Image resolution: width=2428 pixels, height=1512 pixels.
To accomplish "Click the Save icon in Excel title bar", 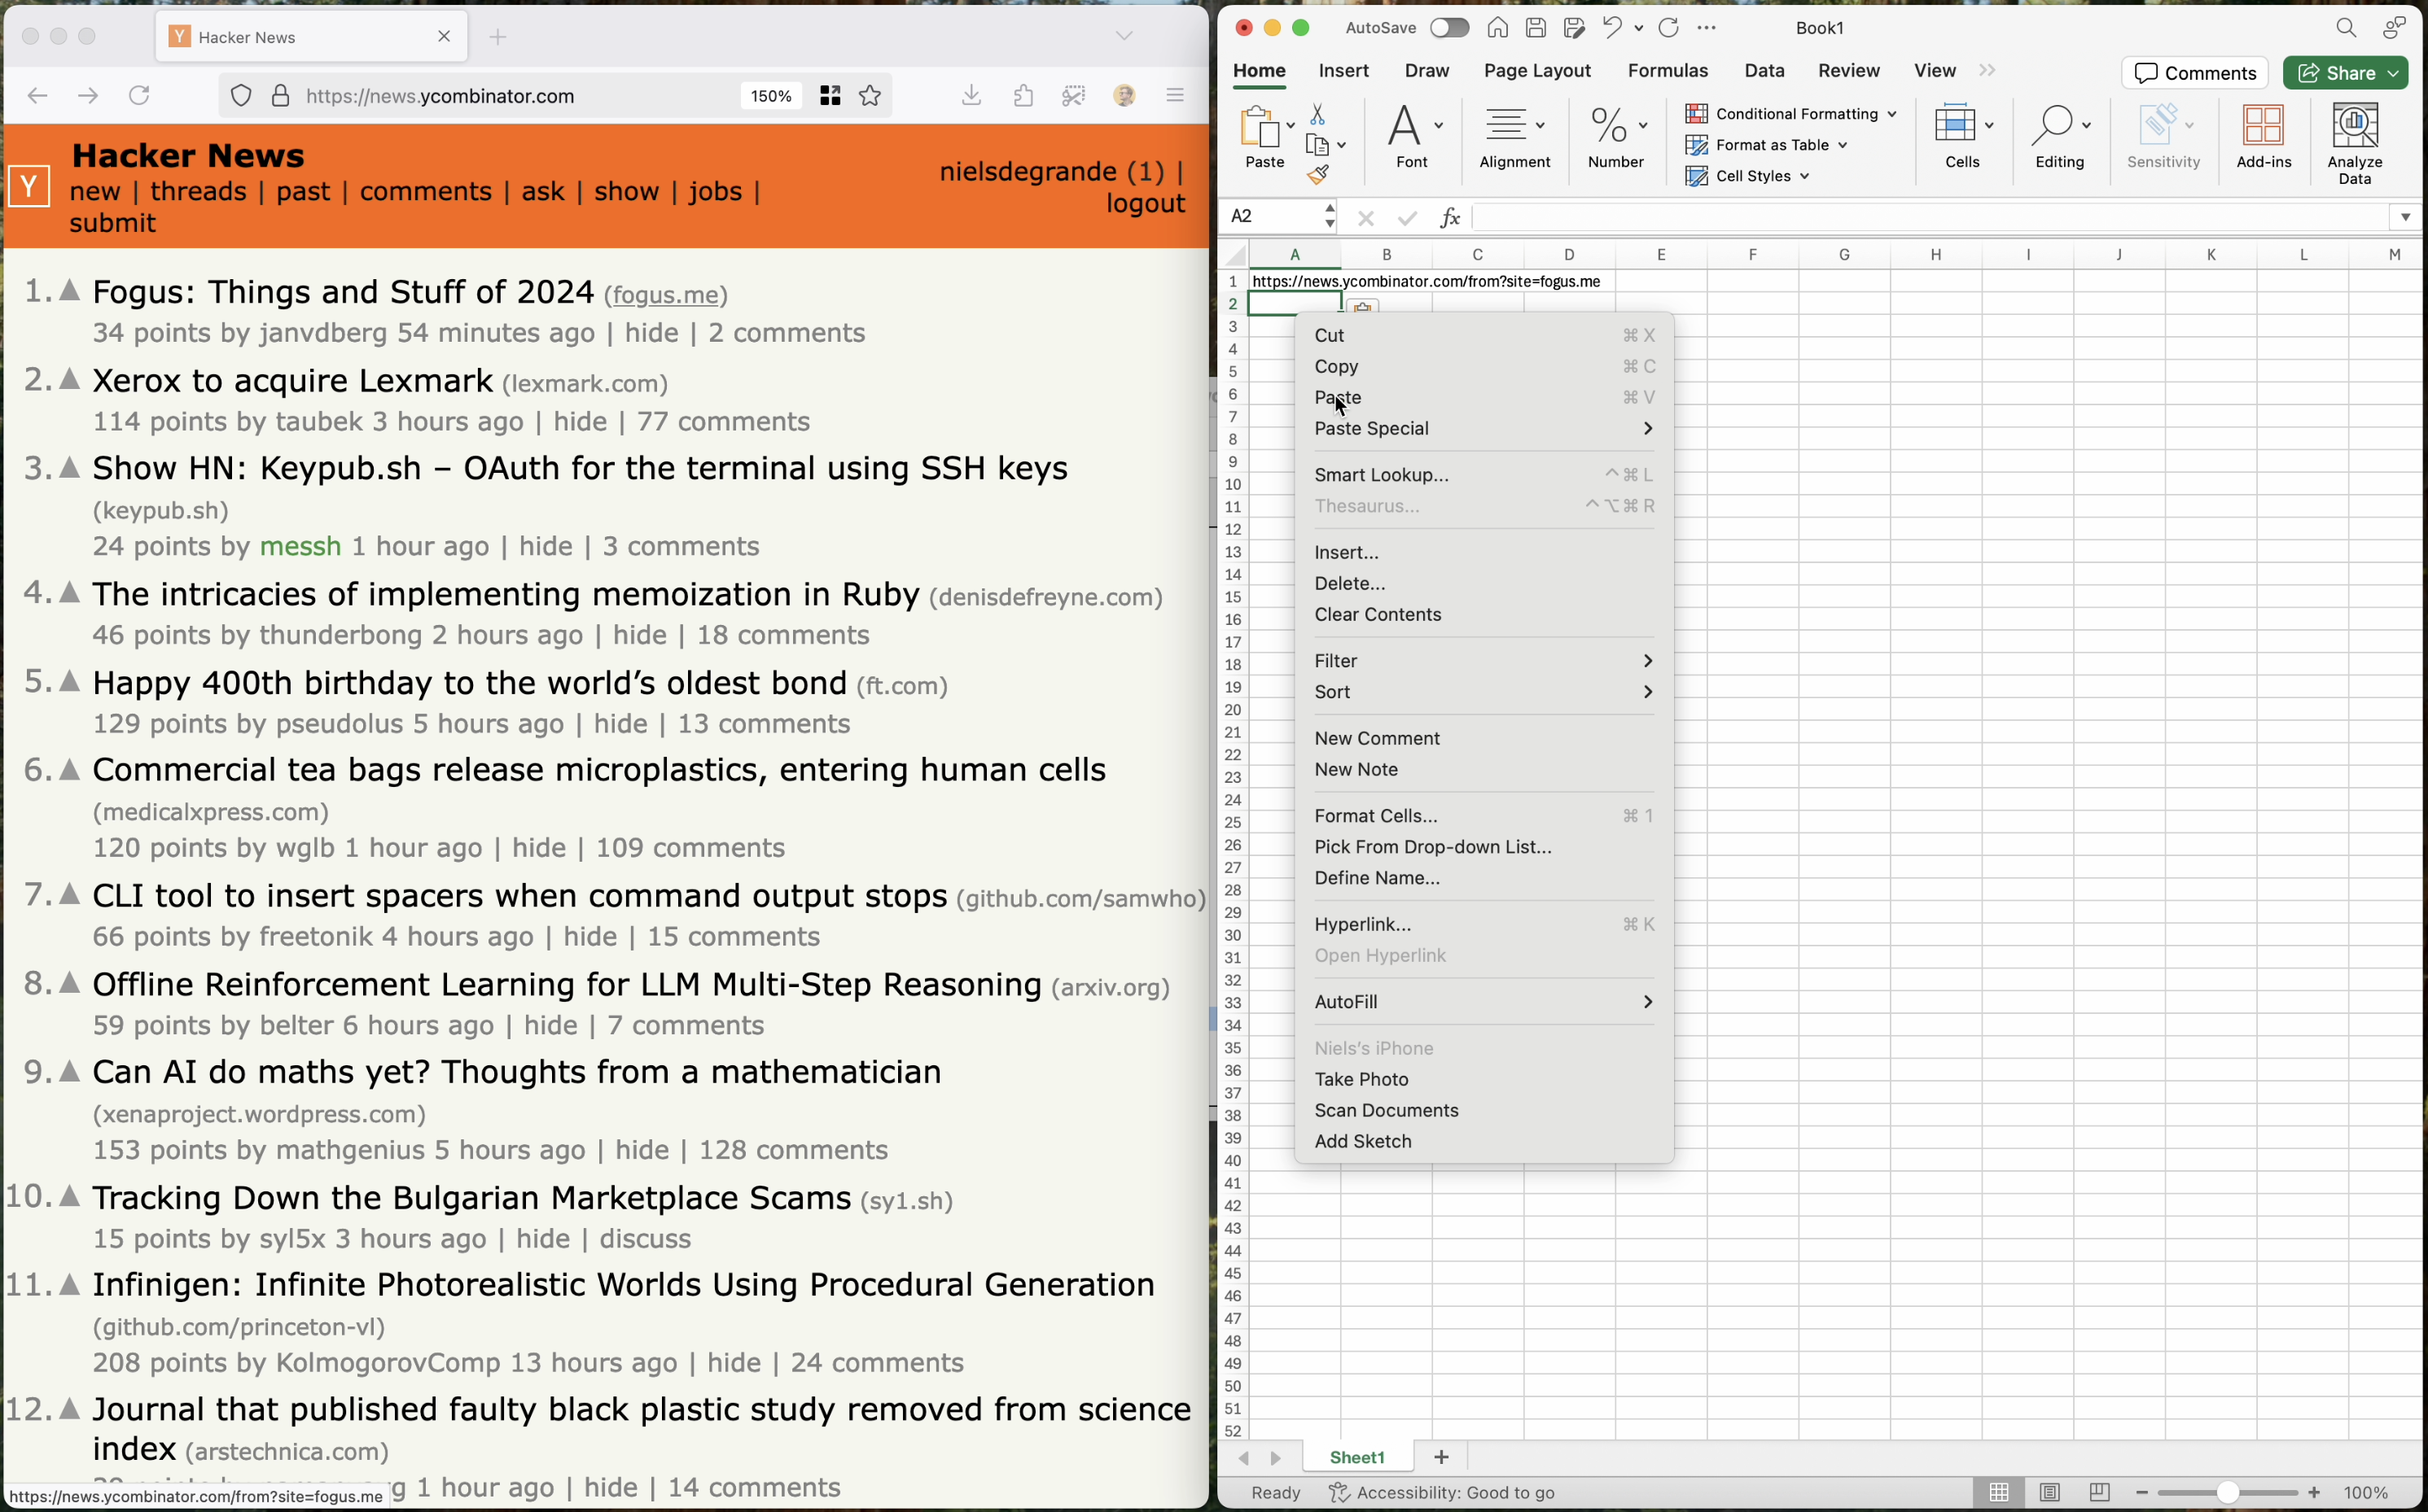I will [x=1536, y=28].
